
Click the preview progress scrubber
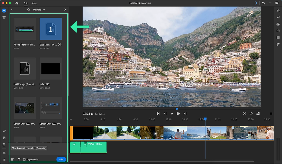coord(177,108)
